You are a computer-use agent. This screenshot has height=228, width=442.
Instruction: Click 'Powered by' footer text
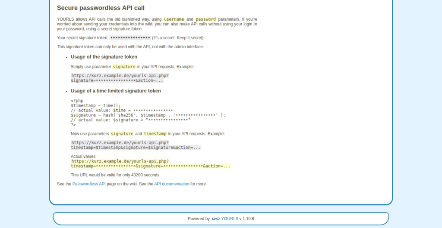tap(199, 219)
